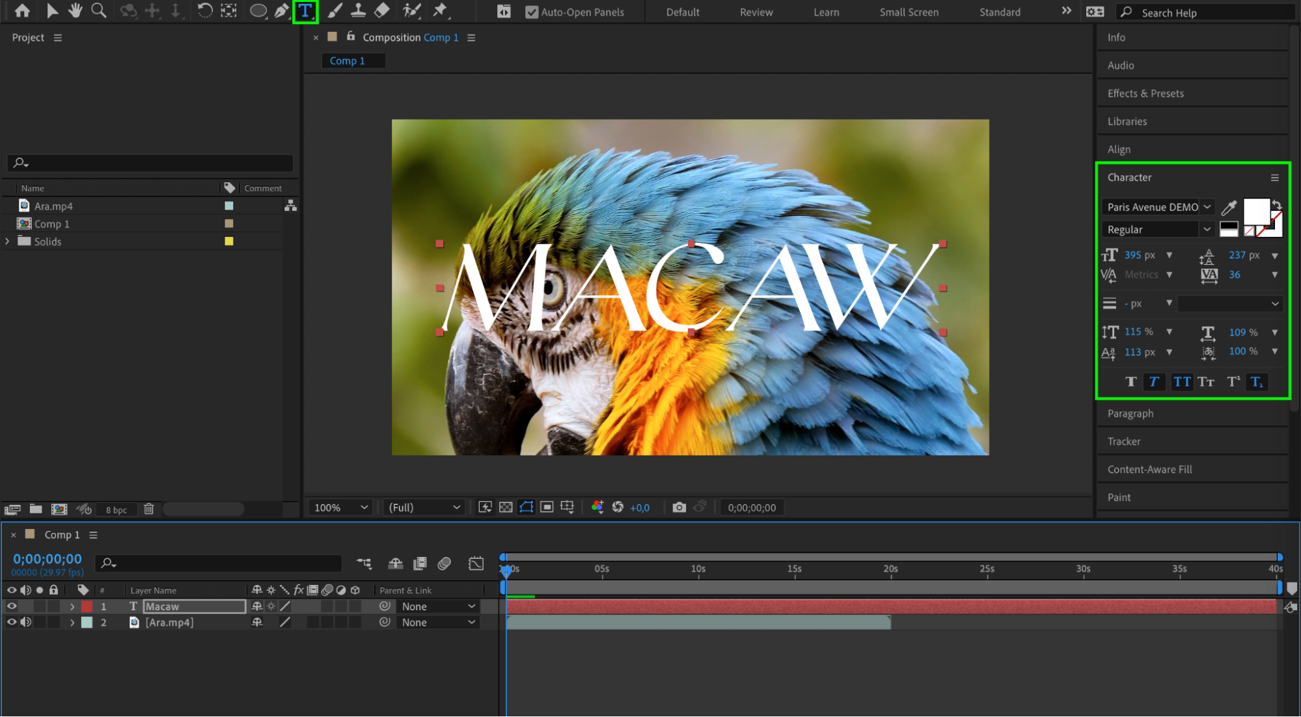The height and width of the screenshot is (717, 1301).
Task: Click the white fill color swatch
Action: point(1255,211)
